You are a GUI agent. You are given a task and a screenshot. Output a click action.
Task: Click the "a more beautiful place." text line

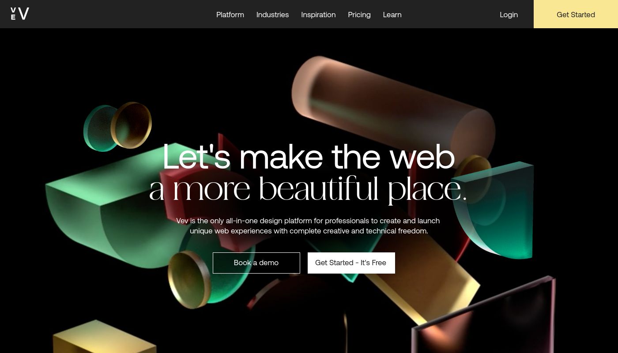point(308,189)
